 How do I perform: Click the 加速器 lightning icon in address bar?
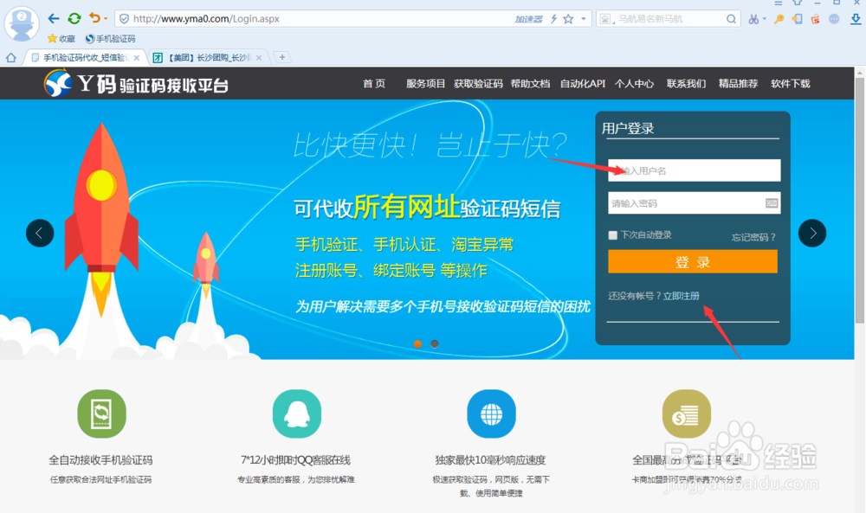coord(554,18)
